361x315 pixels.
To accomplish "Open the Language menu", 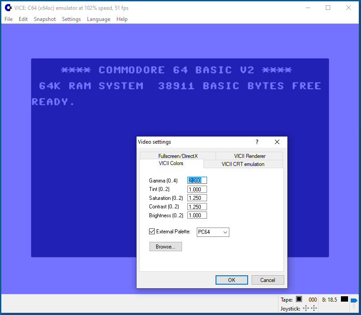I will tap(99, 19).
